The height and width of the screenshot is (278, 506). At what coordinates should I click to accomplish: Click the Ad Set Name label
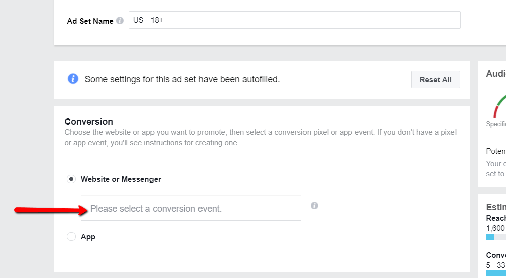(x=90, y=21)
